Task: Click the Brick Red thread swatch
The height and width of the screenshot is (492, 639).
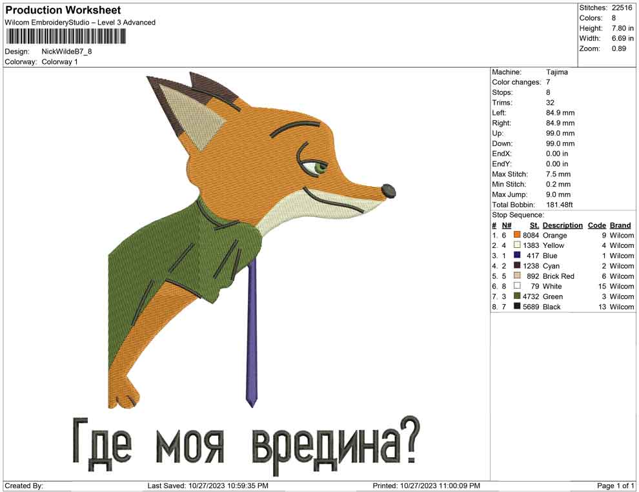Action: click(517, 276)
